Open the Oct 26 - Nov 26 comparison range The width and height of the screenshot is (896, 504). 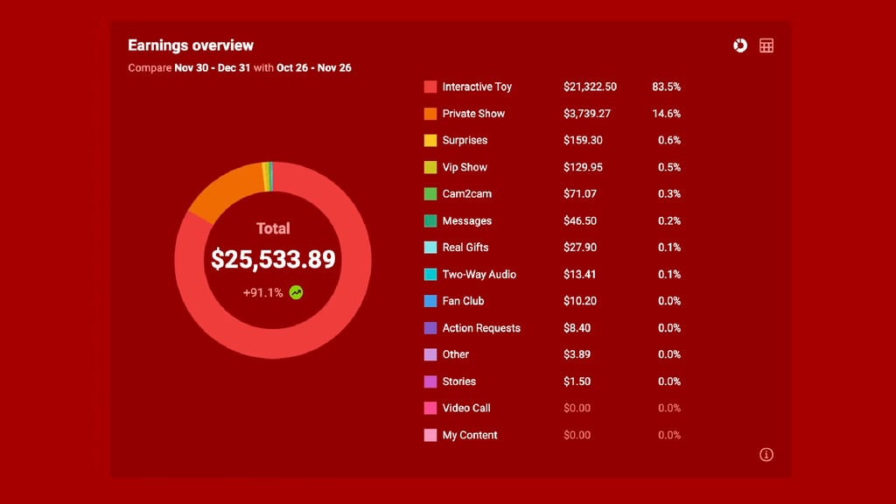pos(313,67)
